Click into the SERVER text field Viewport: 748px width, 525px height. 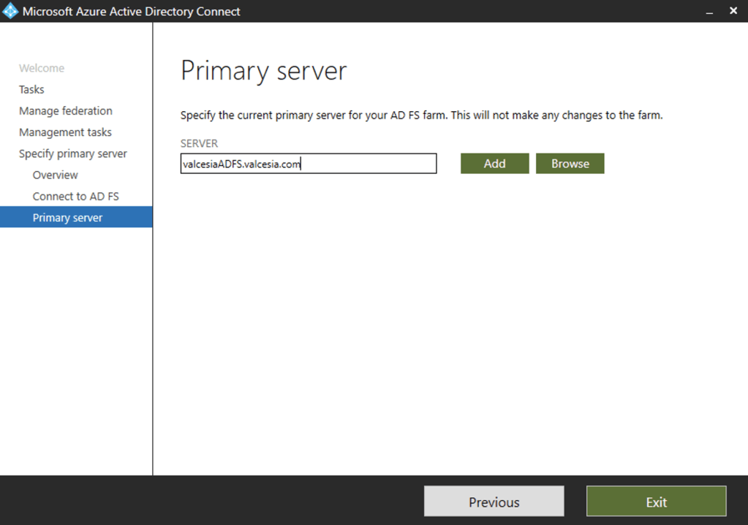366,164
